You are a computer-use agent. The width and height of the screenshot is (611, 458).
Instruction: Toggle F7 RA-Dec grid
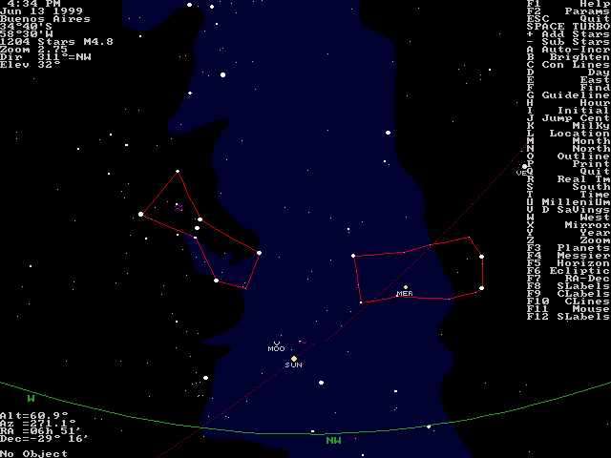tap(569, 279)
